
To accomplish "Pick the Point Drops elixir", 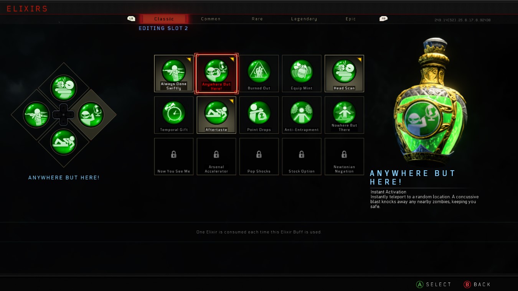I will tap(259, 115).
